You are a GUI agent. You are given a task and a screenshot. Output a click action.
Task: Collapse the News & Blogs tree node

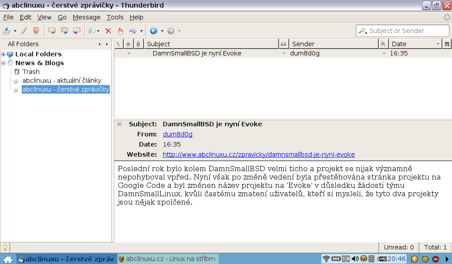[x=4, y=63]
